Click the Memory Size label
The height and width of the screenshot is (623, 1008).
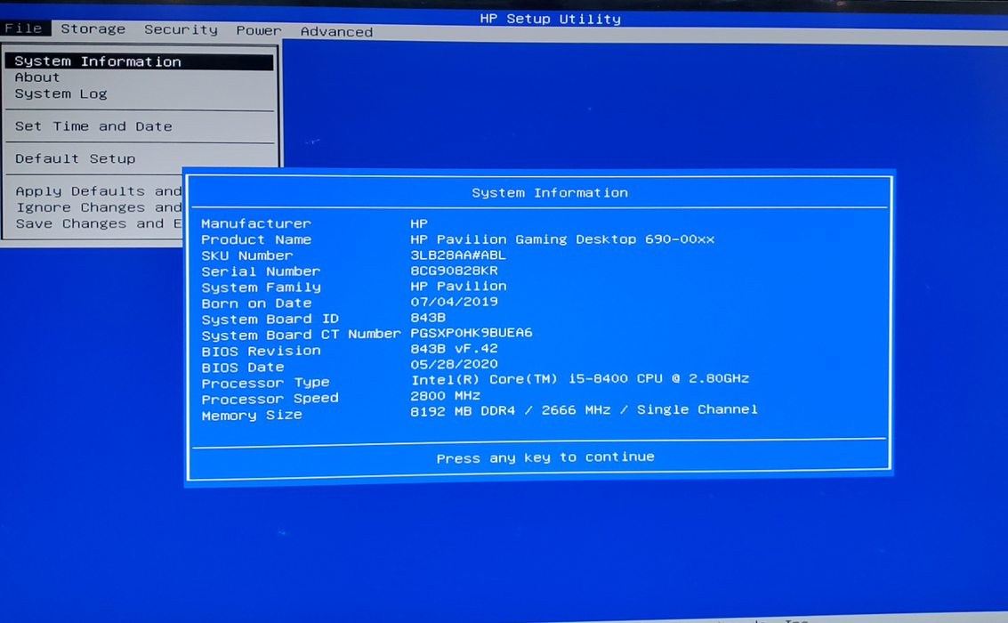click(x=252, y=416)
